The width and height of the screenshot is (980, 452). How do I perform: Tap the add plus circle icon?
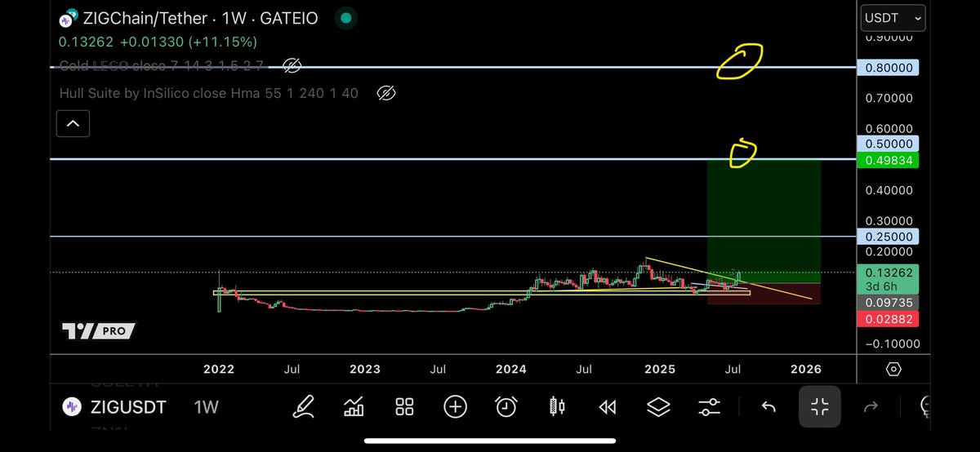(455, 406)
